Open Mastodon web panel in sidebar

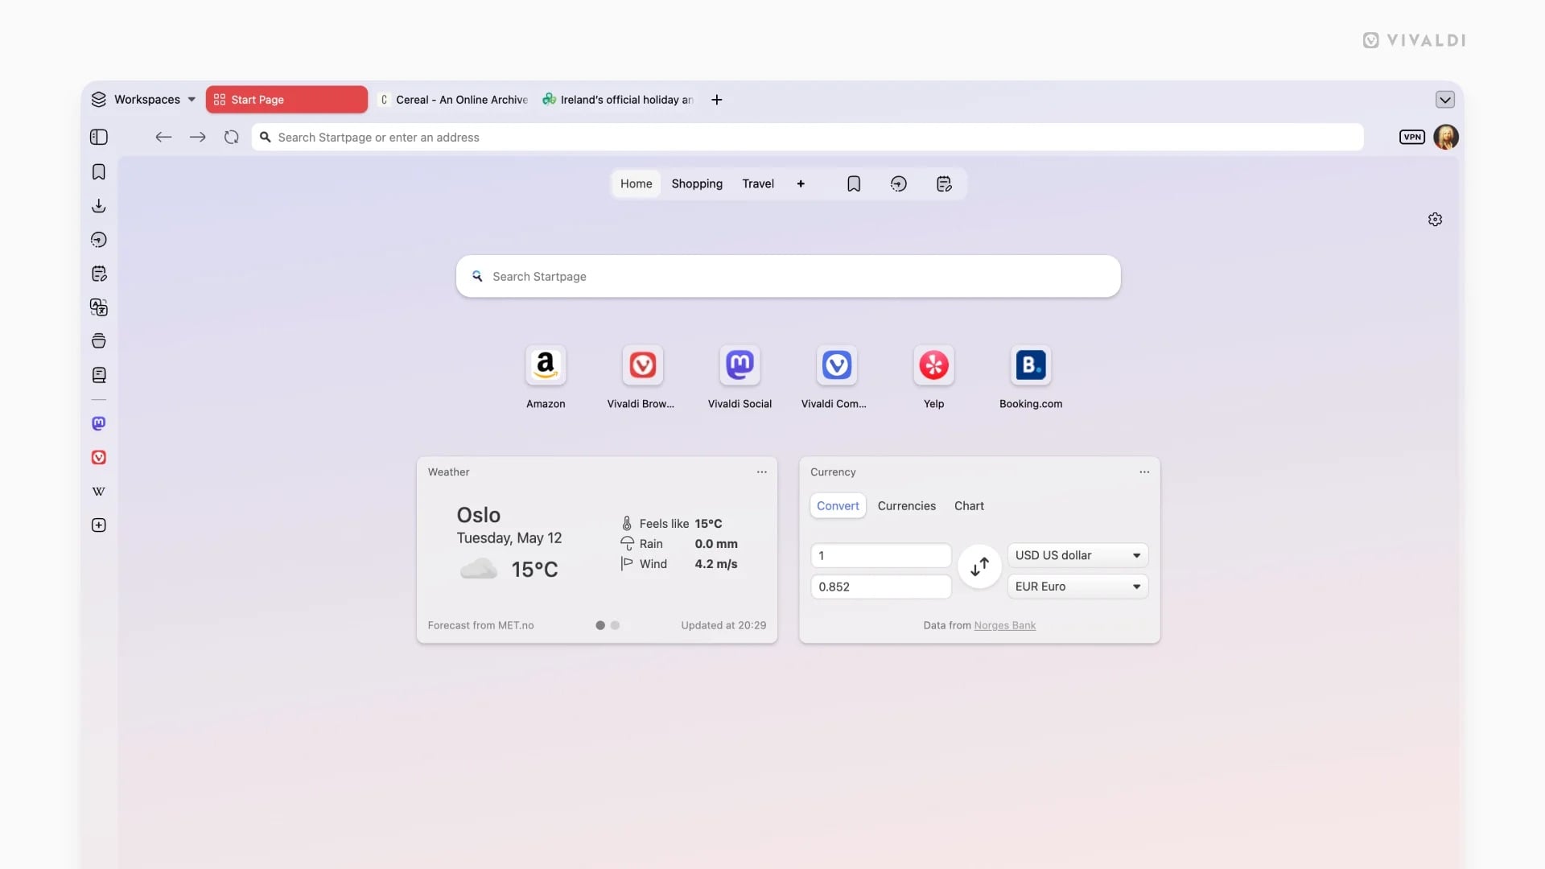tap(99, 423)
